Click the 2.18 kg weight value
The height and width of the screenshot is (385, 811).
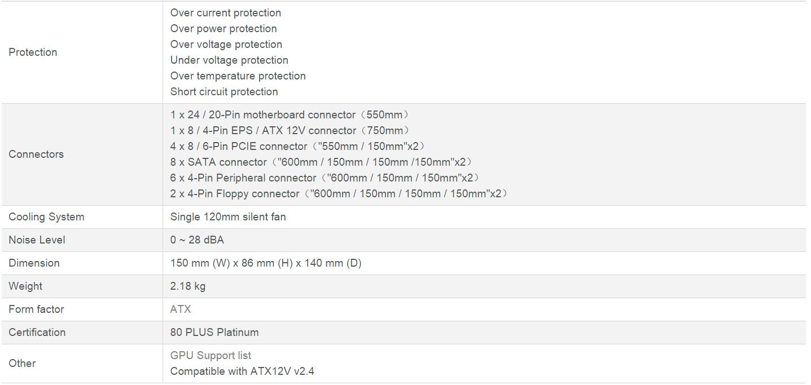[x=188, y=286]
